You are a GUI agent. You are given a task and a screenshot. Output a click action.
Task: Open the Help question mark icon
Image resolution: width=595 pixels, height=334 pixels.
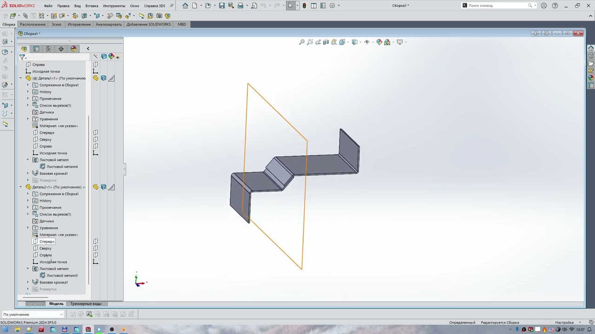click(x=555, y=6)
